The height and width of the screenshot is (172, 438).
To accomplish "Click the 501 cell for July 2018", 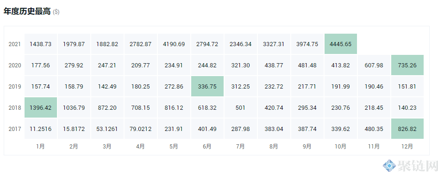I will tap(240, 107).
